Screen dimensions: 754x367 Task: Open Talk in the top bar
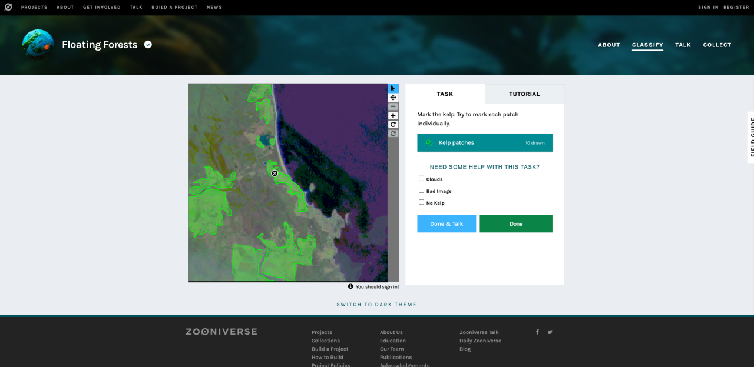tap(136, 8)
